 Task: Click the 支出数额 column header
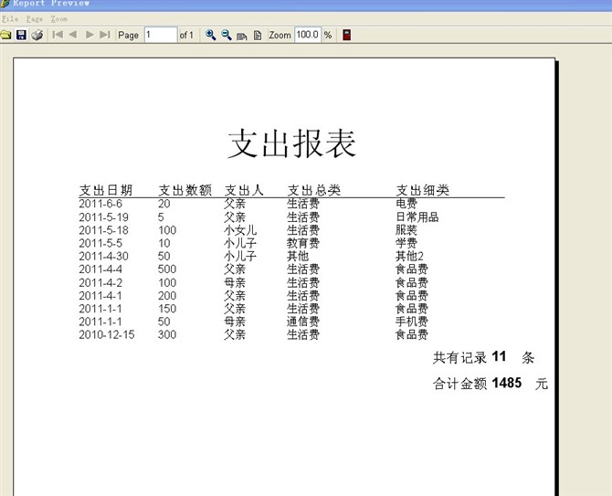185,190
